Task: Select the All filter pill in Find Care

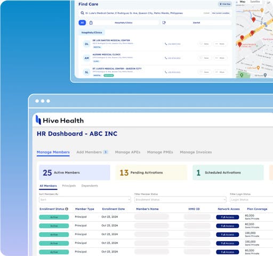Action: coord(82,22)
